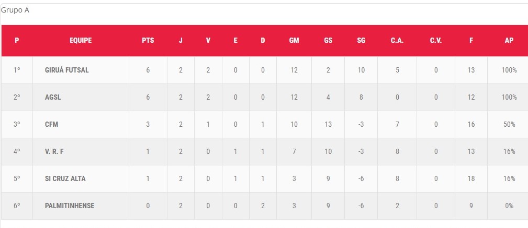Screen dimensions: 528x228
Task: Click the SG column header
Action: (361, 41)
